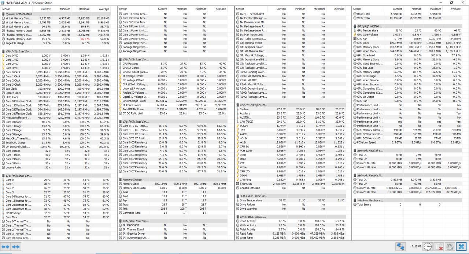Select the Memory Timings group header

pos(173,180)
